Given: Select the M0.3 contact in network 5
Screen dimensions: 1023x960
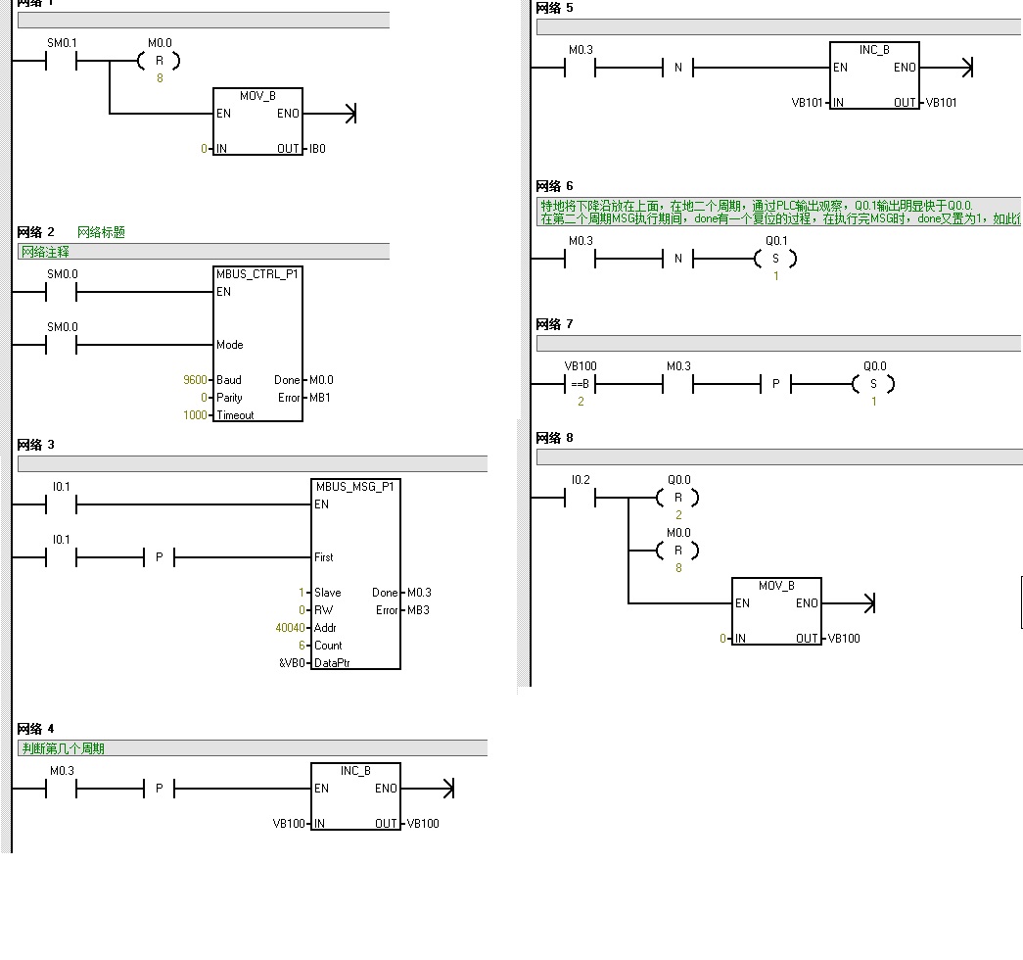Looking at the screenshot, I should 580,68.
